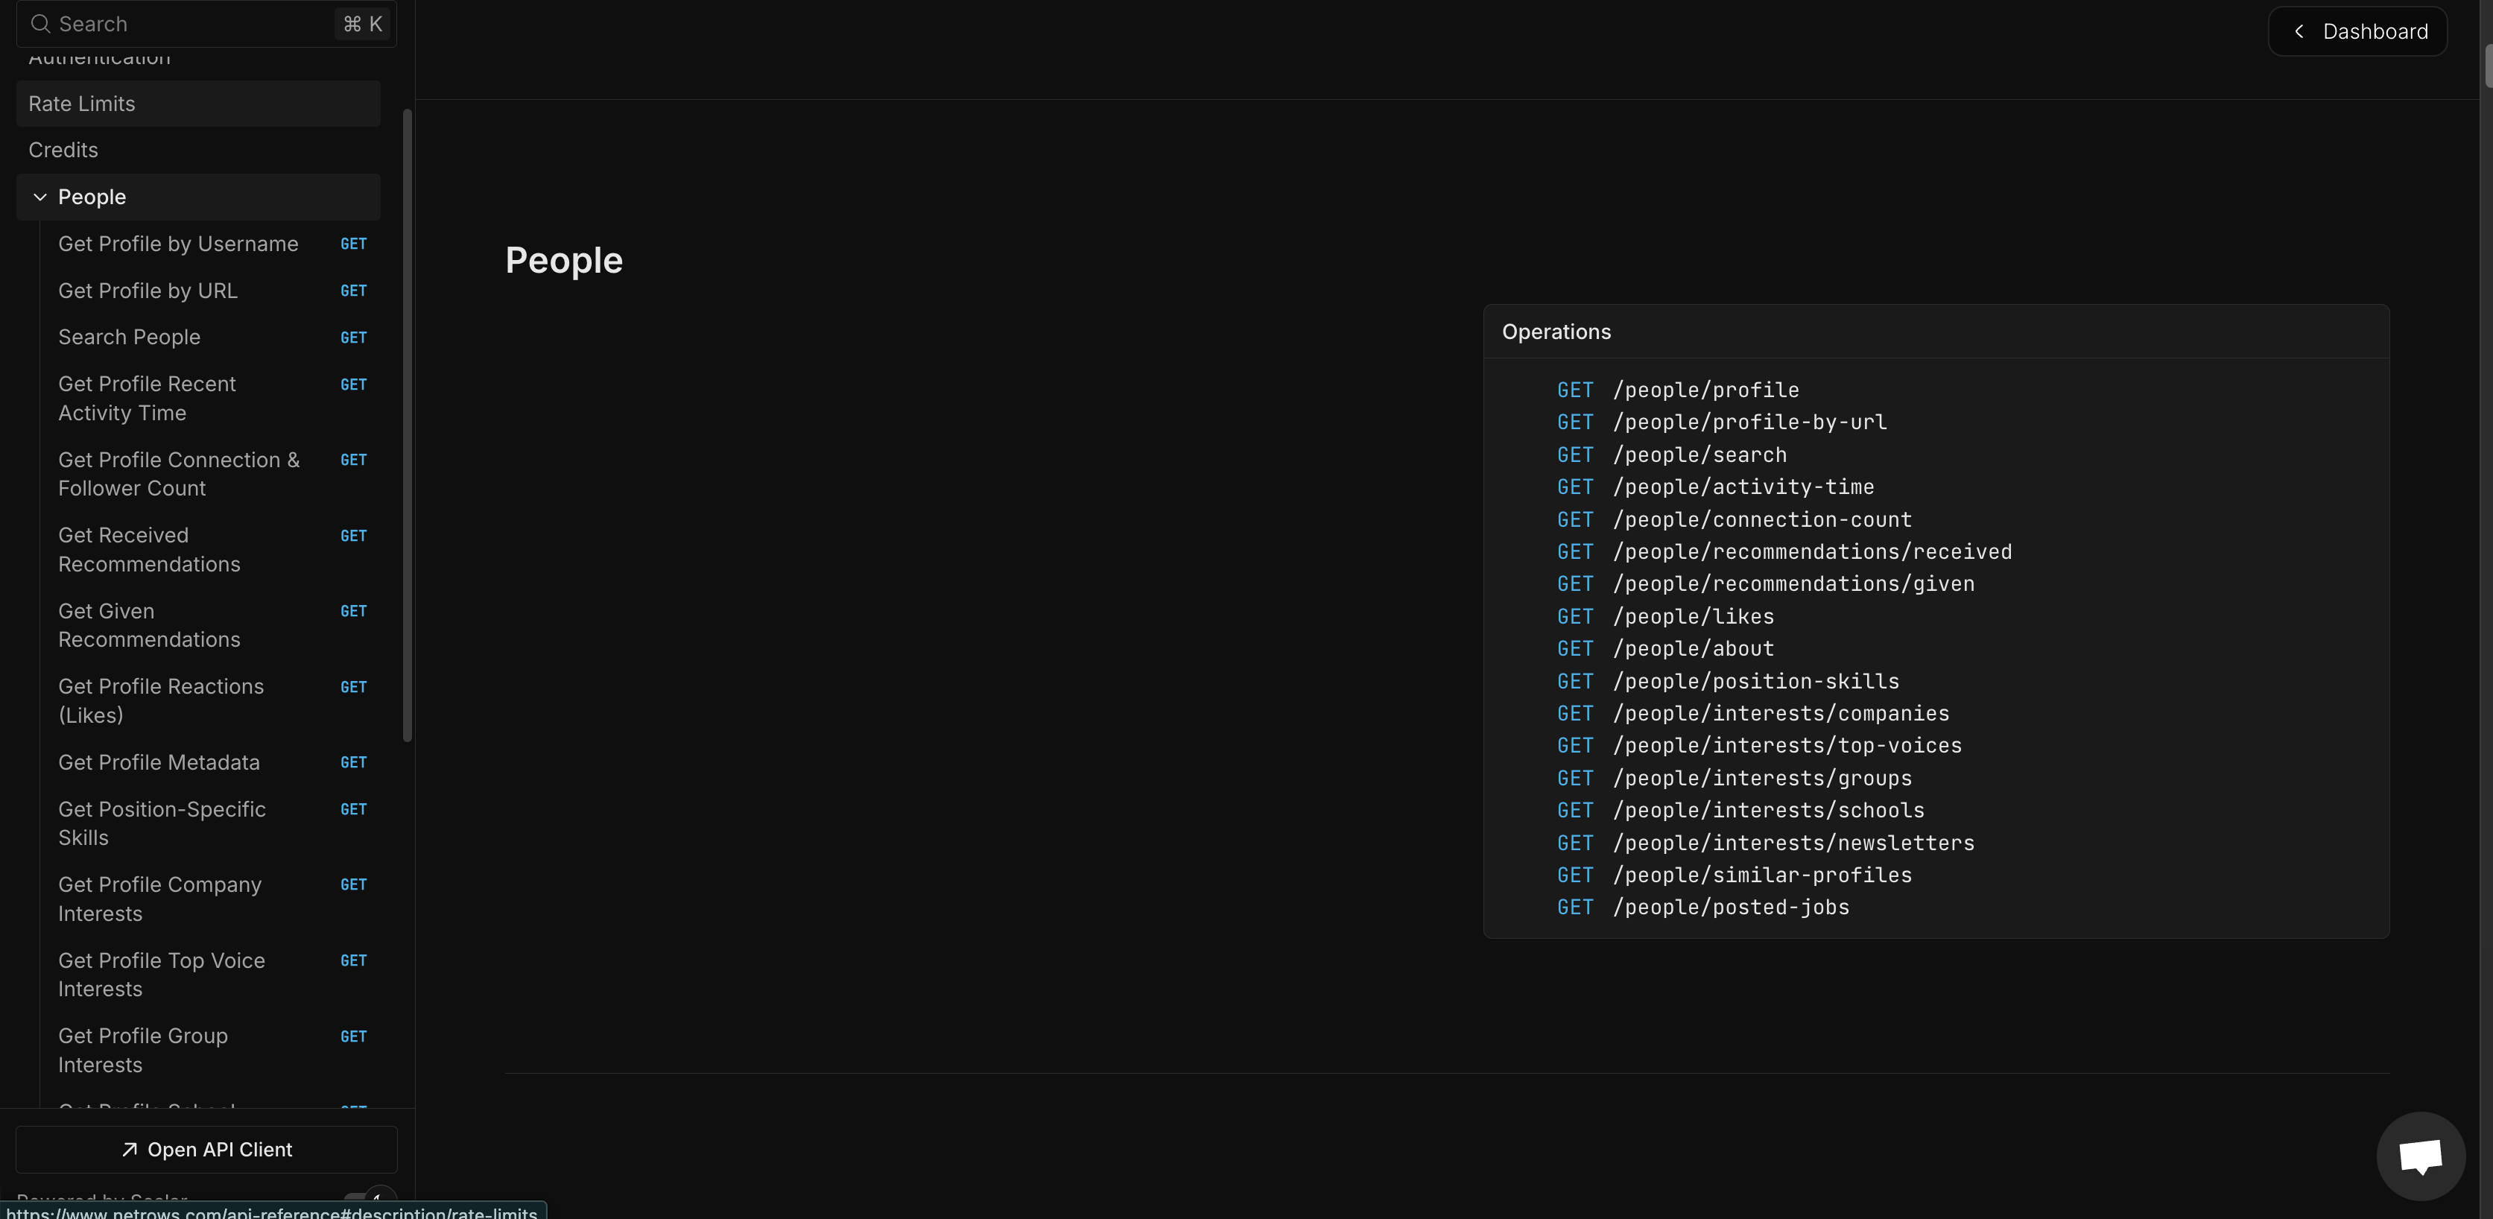Screen dimensions: 2493x1219
Task: Click the sidebar scrollbar track
Action: 407,425
